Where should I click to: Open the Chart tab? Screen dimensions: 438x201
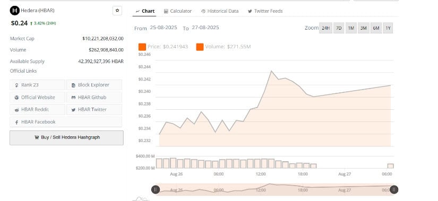coord(145,11)
